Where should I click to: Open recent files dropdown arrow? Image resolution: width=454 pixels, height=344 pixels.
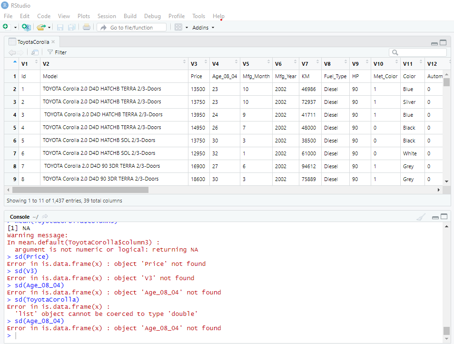click(x=49, y=28)
